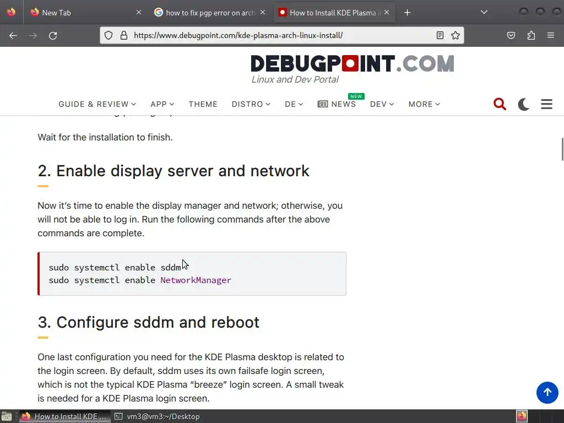Toggle dark mode moon icon
The height and width of the screenshot is (423, 564).
523,104
